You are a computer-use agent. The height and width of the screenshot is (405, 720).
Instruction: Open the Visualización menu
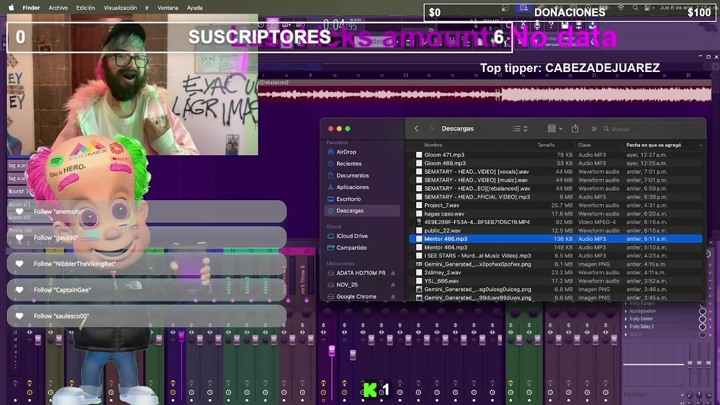point(120,8)
